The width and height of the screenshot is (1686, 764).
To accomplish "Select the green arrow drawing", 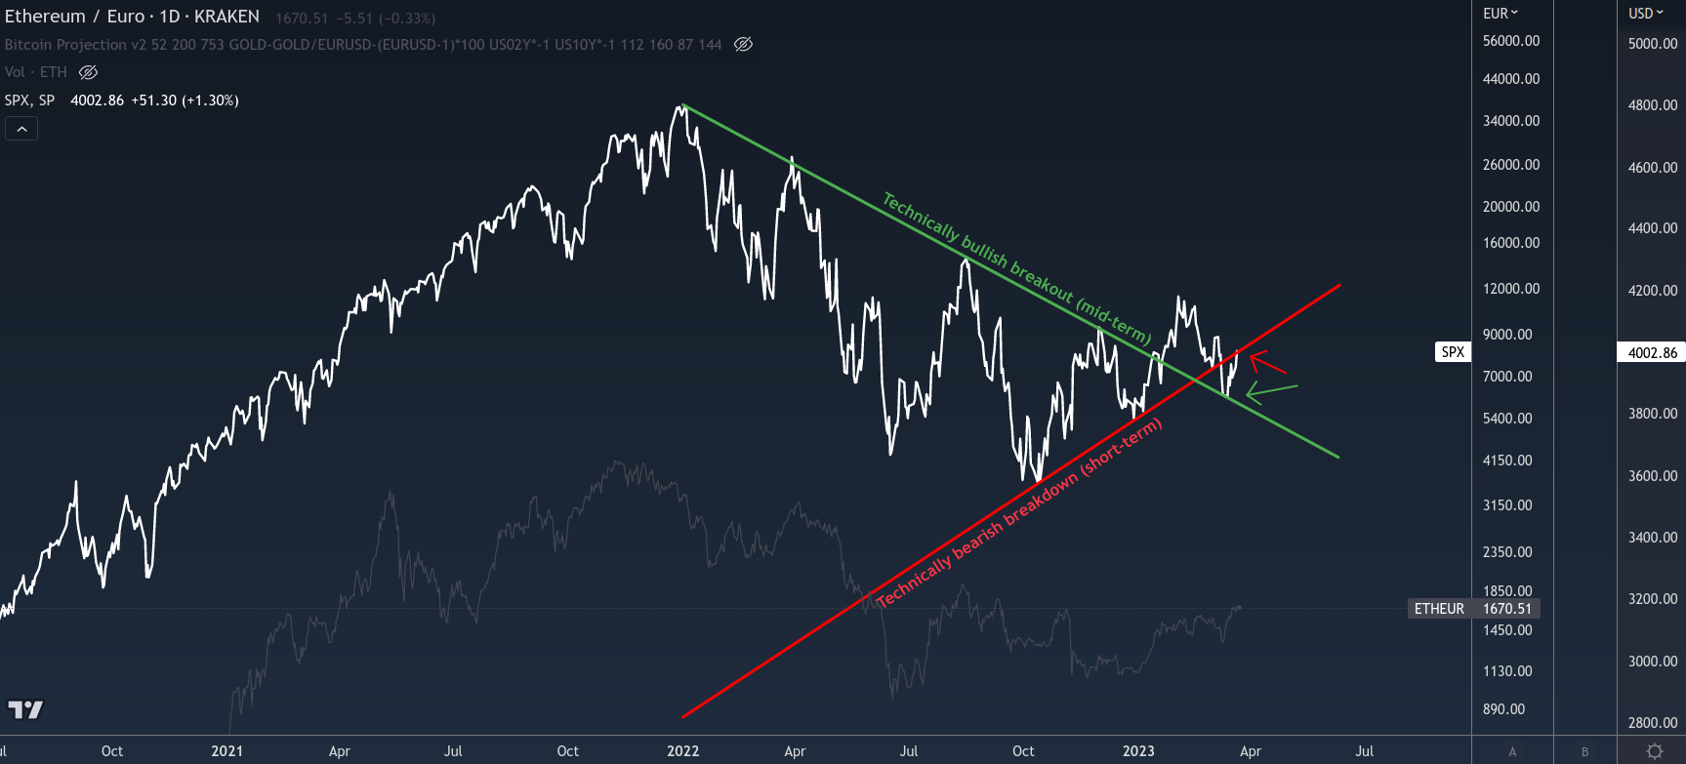I will pos(1271,392).
